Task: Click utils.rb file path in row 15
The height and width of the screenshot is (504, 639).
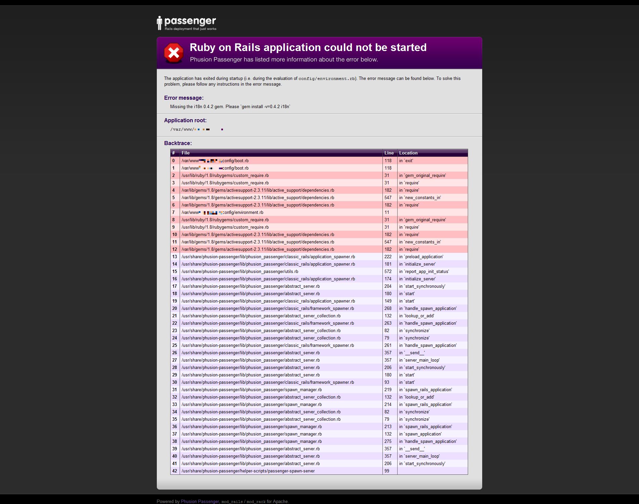Action: (x=240, y=271)
